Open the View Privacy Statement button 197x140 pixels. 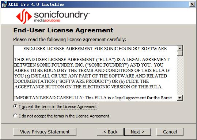(x=45, y=132)
